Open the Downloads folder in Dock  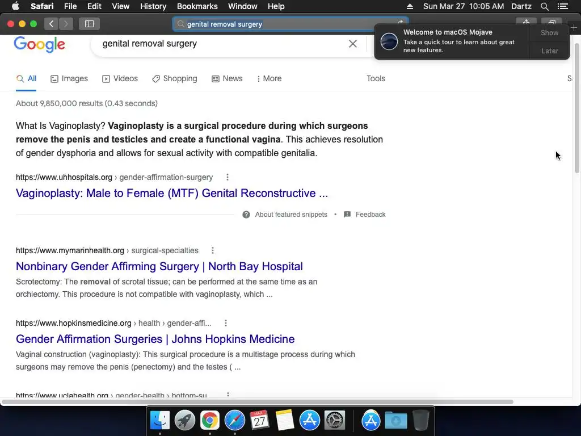pos(395,421)
